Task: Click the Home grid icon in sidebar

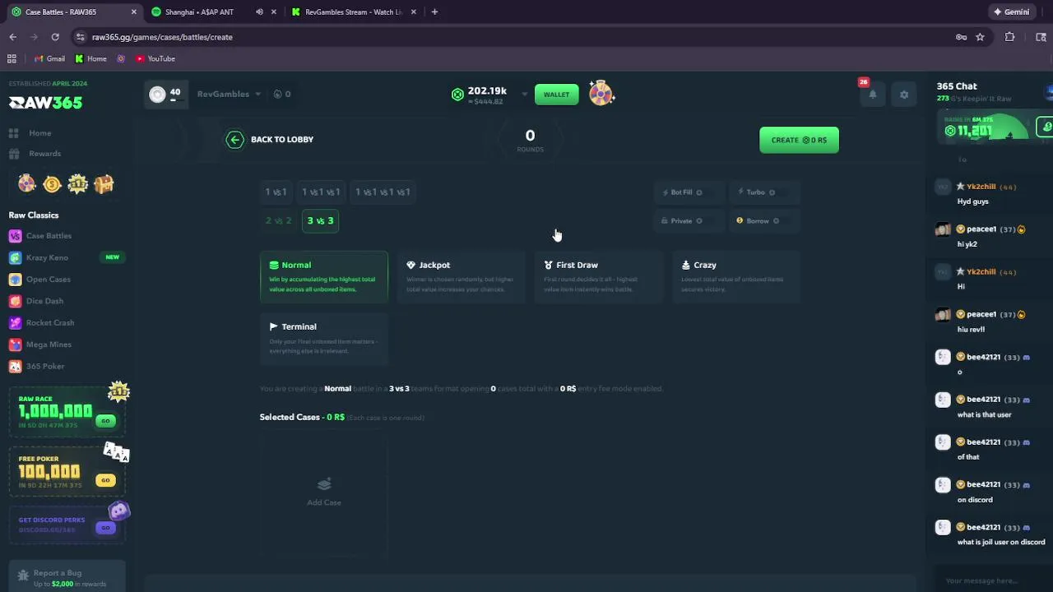Action: tap(14, 133)
